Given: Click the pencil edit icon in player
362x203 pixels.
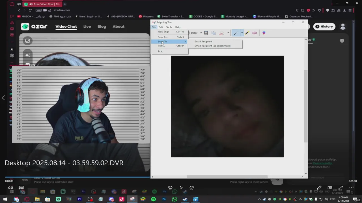Looking at the screenshot, I should tap(319, 188).
